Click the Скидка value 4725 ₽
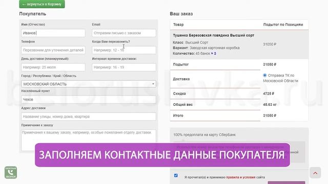The height and width of the screenshot is (184, 328). [x=269, y=94]
